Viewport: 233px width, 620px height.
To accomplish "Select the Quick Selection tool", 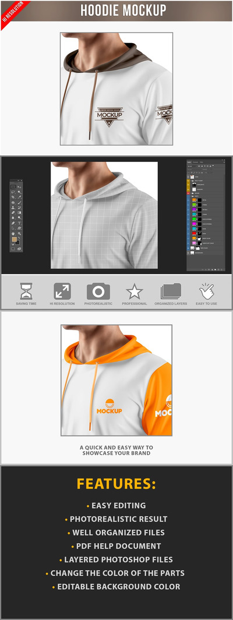I will tap(19, 192).
